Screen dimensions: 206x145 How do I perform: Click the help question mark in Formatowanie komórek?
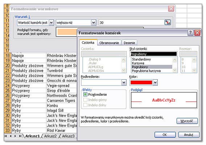[190, 33]
